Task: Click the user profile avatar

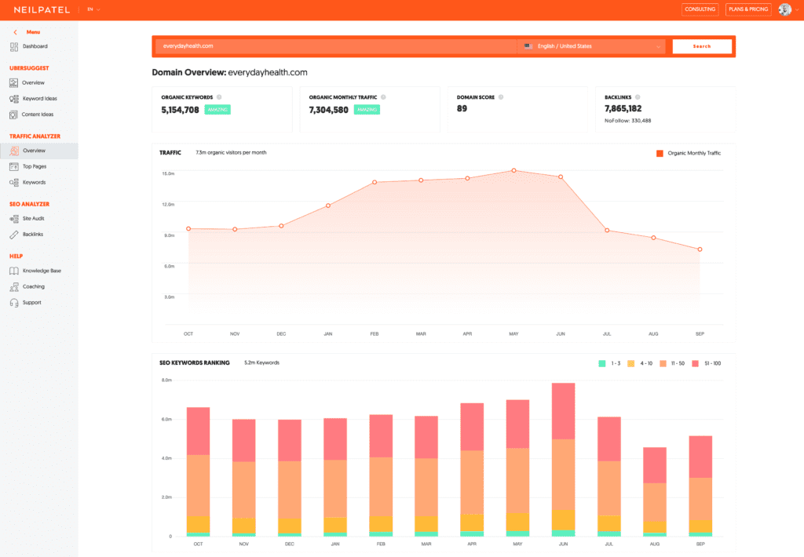Action: tap(784, 9)
